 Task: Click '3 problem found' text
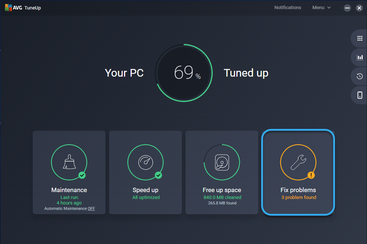click(299, 197)
